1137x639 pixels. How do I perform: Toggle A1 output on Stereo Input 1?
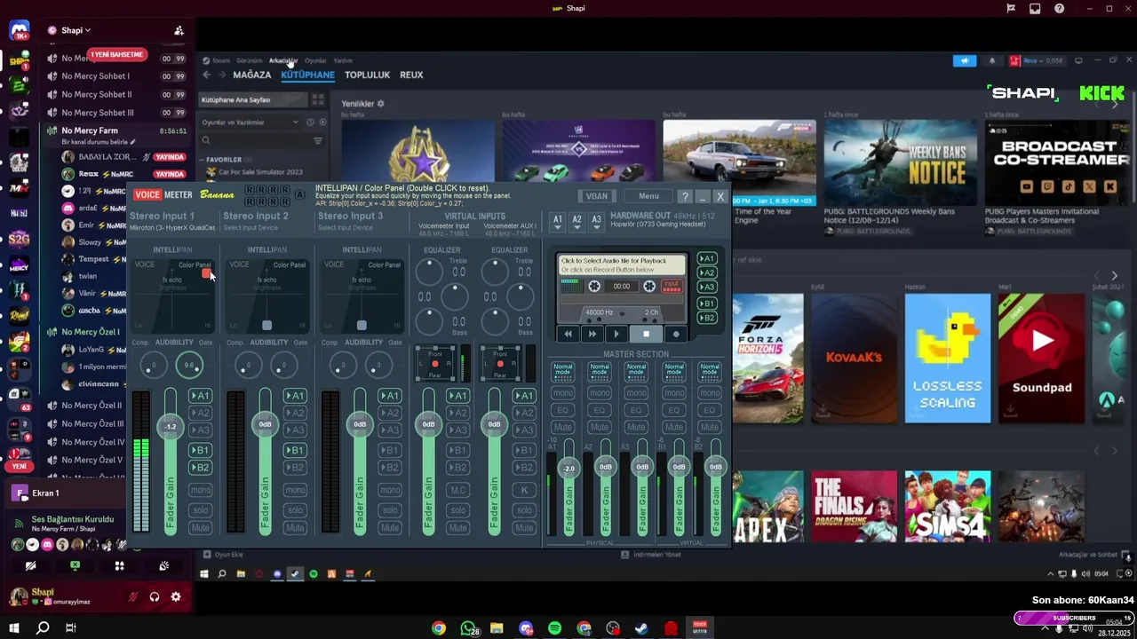(x=201, y=396)
